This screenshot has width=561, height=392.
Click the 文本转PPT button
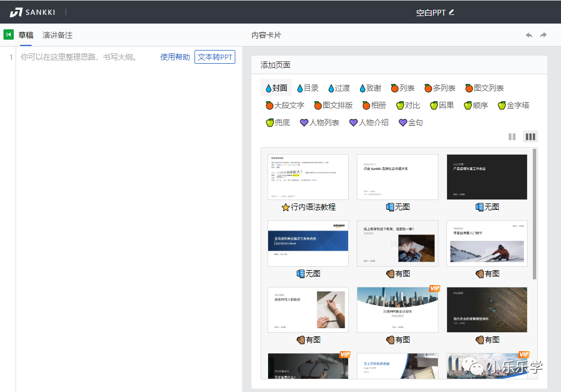[215, 57]
